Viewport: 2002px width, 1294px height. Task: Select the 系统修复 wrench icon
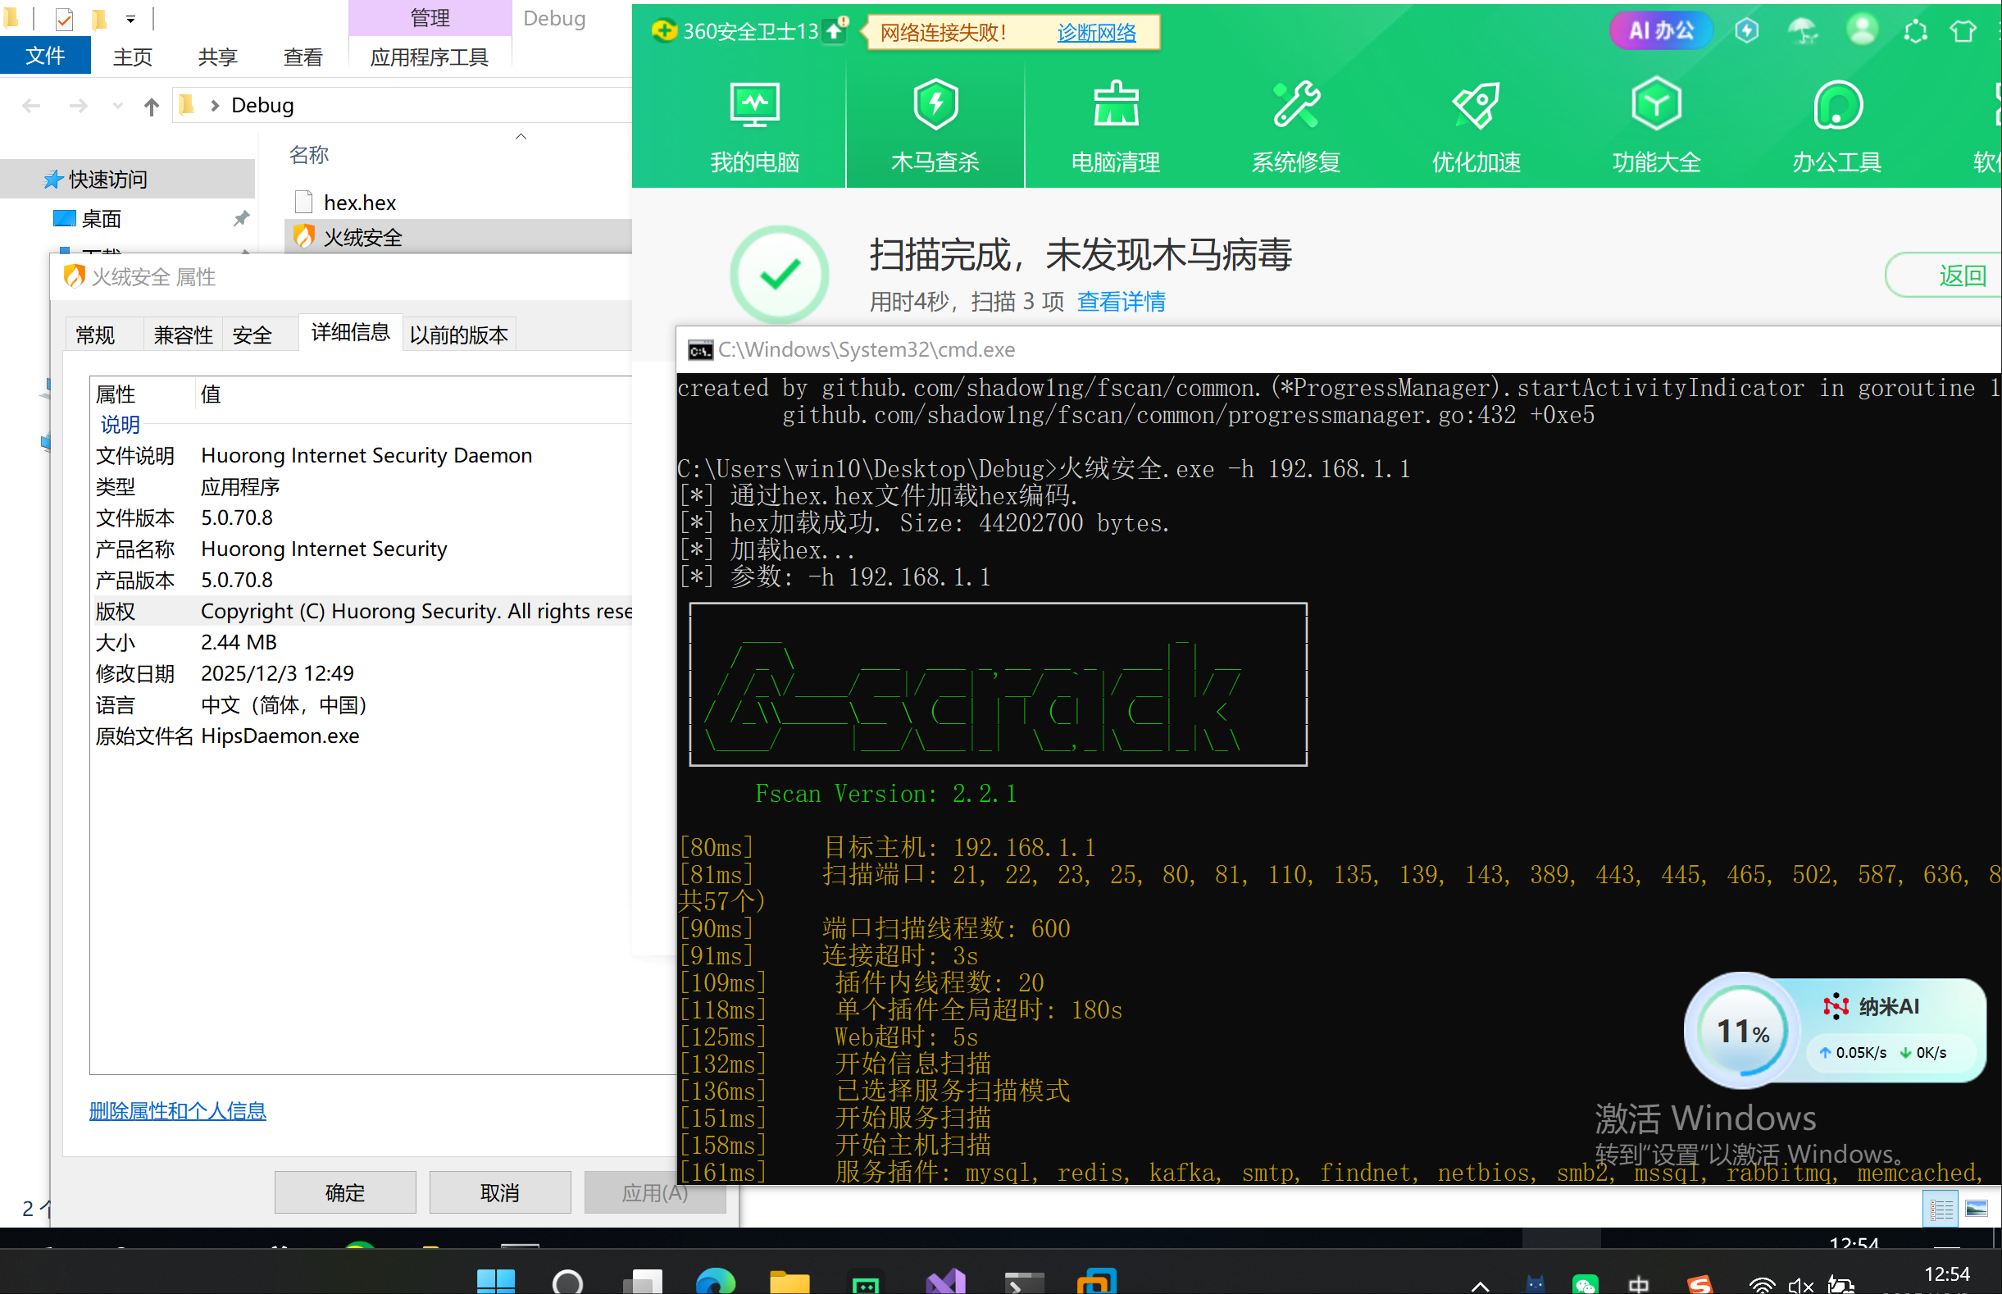click(1295, 107)
